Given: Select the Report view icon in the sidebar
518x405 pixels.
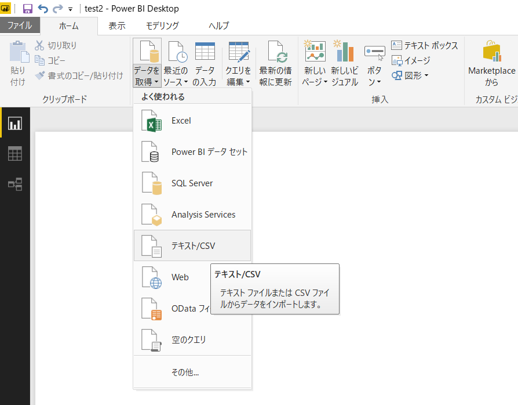Looking at the screenshot, I should coord(14,123).
